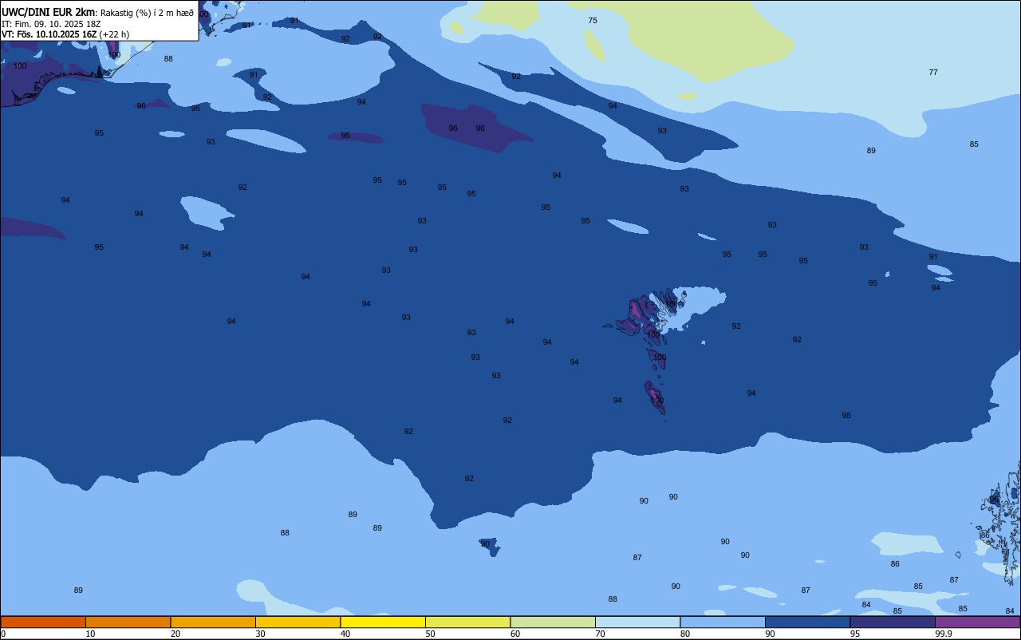Pick the 30–40 golden legend swatch
This screenshot has width=1021, height=640.
point(298,622)
